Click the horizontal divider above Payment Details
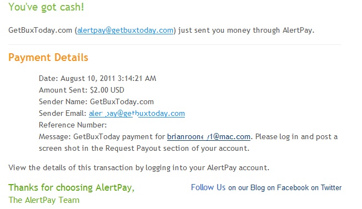The height and width of the screenshot is (209, 362). (x=174, y=44)
